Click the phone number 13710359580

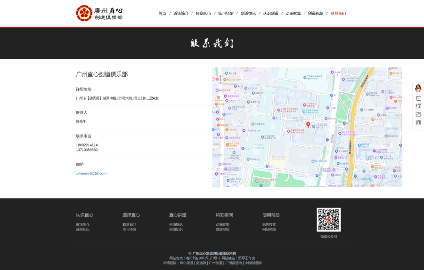pyautogui.click(x=87, y=150)
